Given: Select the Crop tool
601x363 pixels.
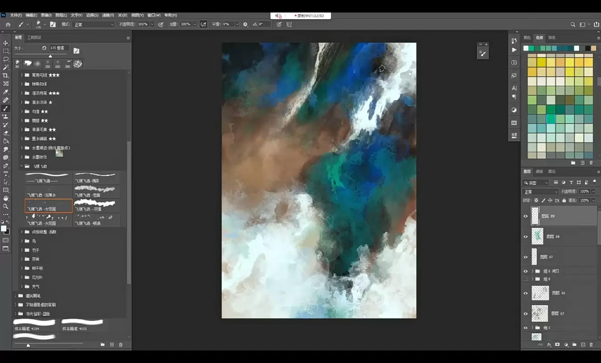Looking at the screenshot, I should pyautogui.click(x=6, y=75).
